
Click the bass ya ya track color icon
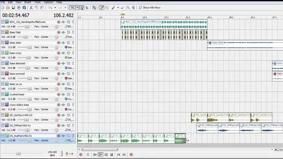7,84
